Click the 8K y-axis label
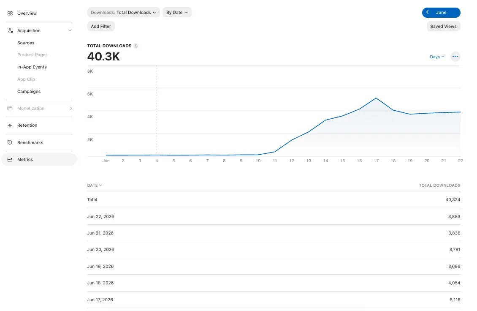Screen dimensions: 477x311 click(90, 71)
